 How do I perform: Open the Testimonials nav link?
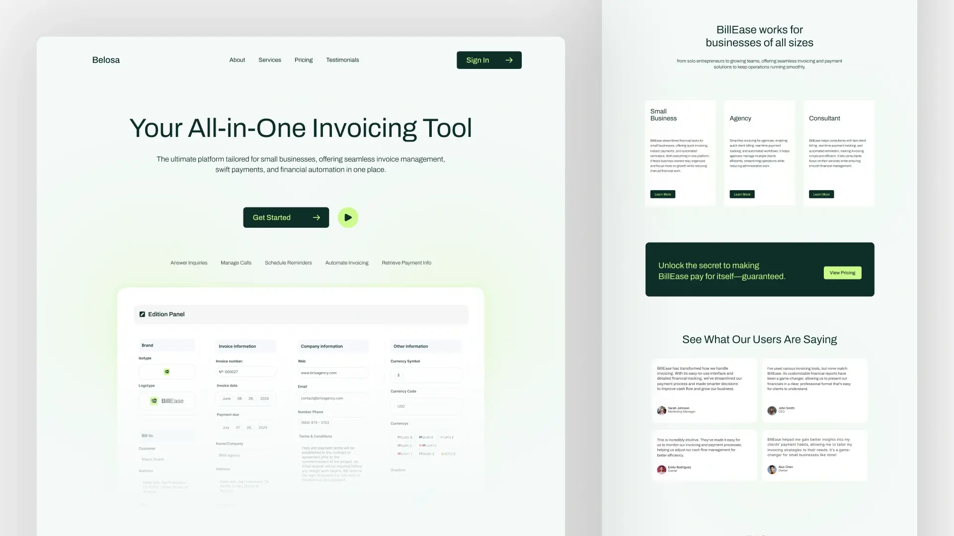click(x=342, y=60)
